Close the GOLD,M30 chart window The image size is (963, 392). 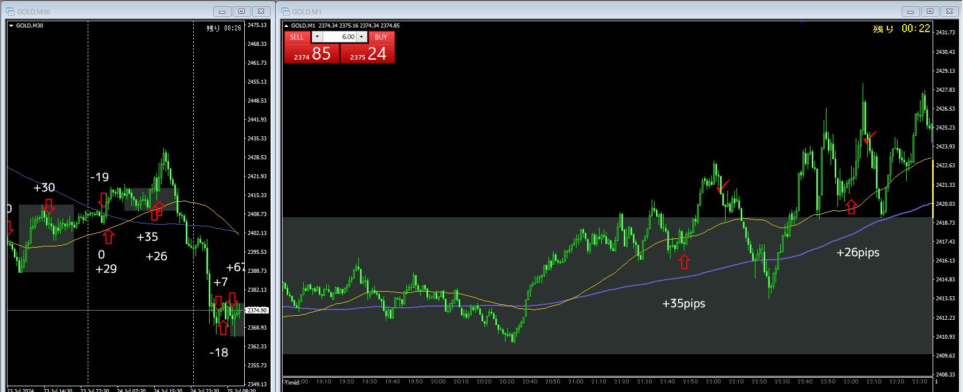(261, 11)
